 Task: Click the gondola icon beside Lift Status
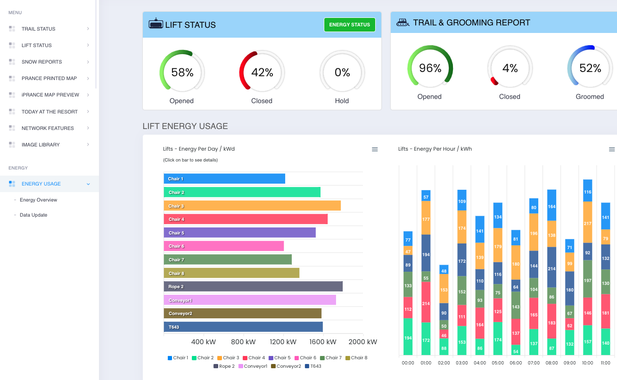(156, 24)
